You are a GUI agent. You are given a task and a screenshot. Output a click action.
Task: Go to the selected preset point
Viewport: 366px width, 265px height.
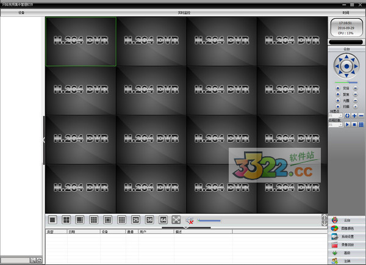pos(347,115)
